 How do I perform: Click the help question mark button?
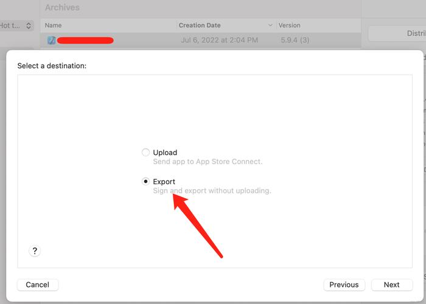[x=35, y=250]
